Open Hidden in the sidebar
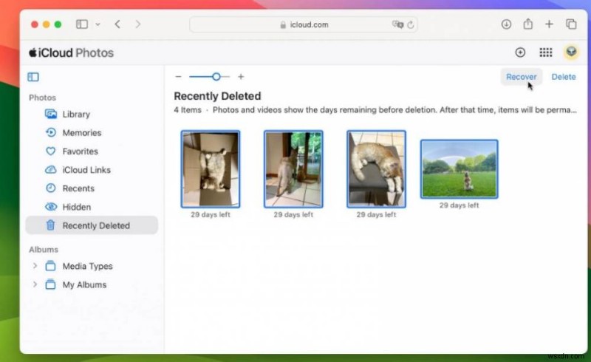The height and width of the screenshot is (362, 591). pyautogui.click(x=92, y=207)
